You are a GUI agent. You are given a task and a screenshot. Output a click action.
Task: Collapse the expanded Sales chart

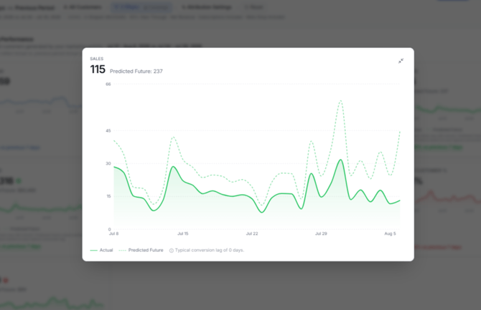coord(401,61)
